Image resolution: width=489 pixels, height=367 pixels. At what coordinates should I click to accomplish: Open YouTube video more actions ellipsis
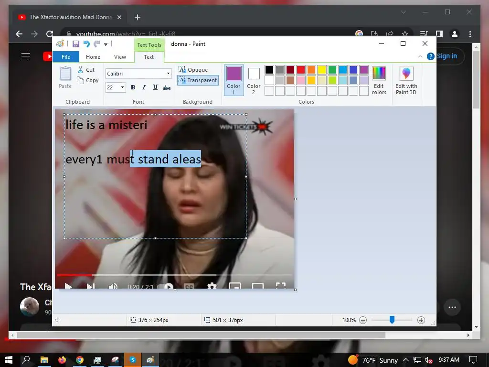click(x=452, y=307)
